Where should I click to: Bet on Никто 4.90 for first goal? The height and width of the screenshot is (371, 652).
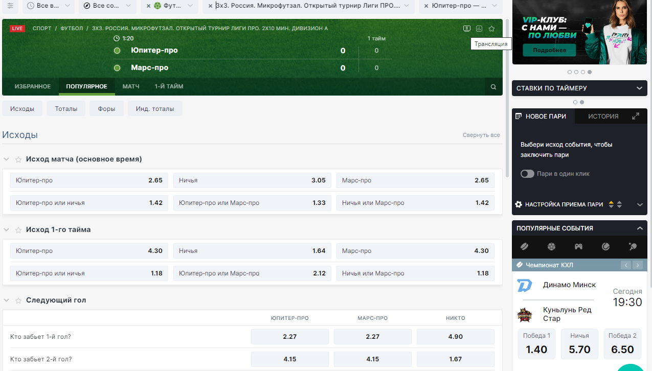455,337
